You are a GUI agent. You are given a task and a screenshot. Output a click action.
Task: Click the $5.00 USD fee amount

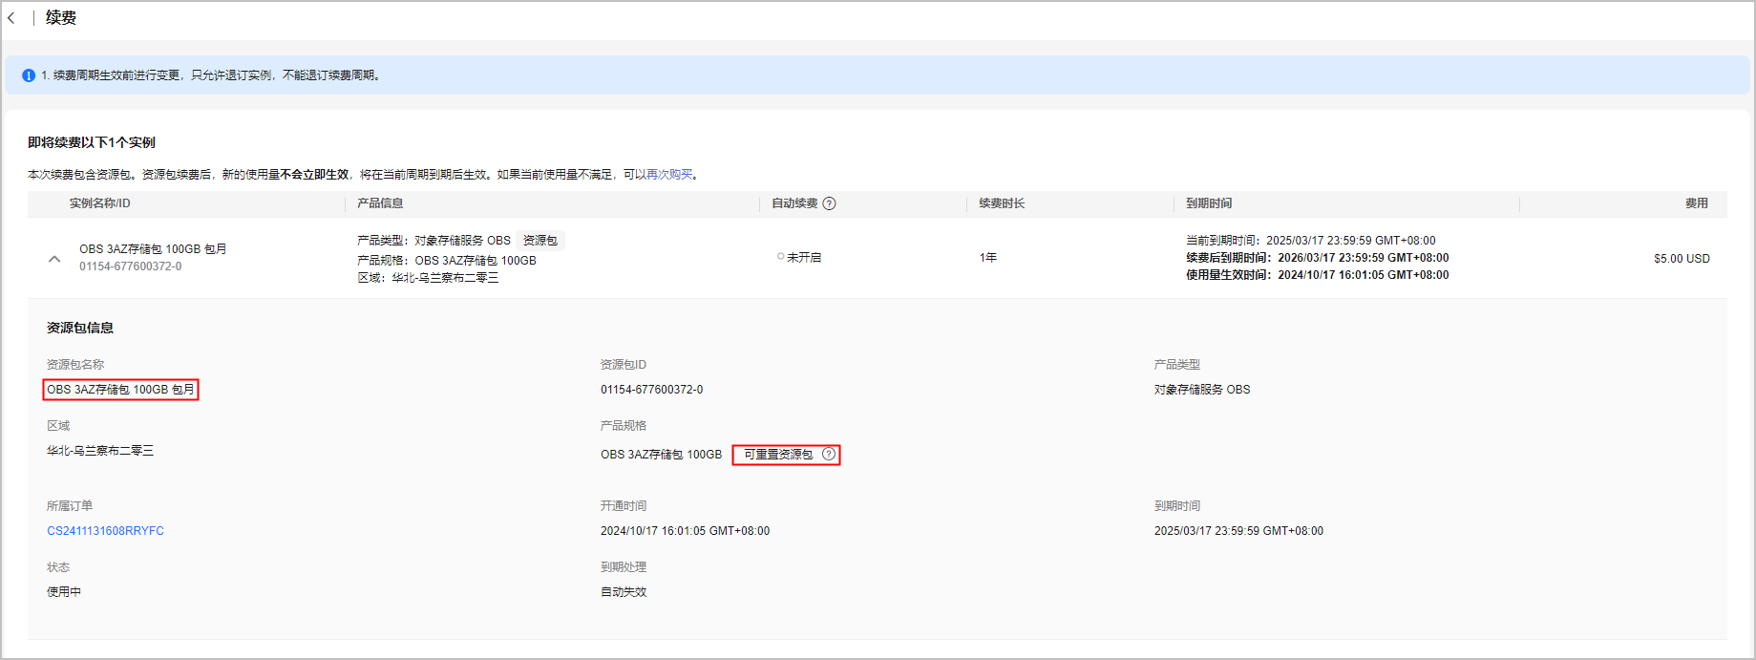click(x=1682, y=259)
